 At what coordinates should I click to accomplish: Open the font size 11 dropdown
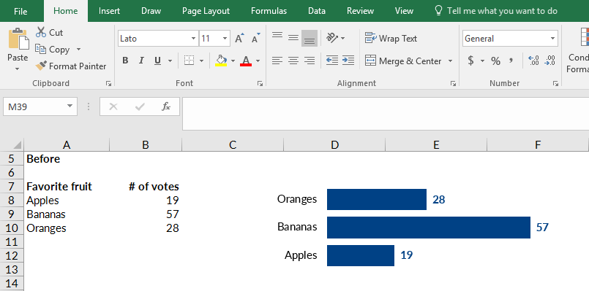(225, 39)
